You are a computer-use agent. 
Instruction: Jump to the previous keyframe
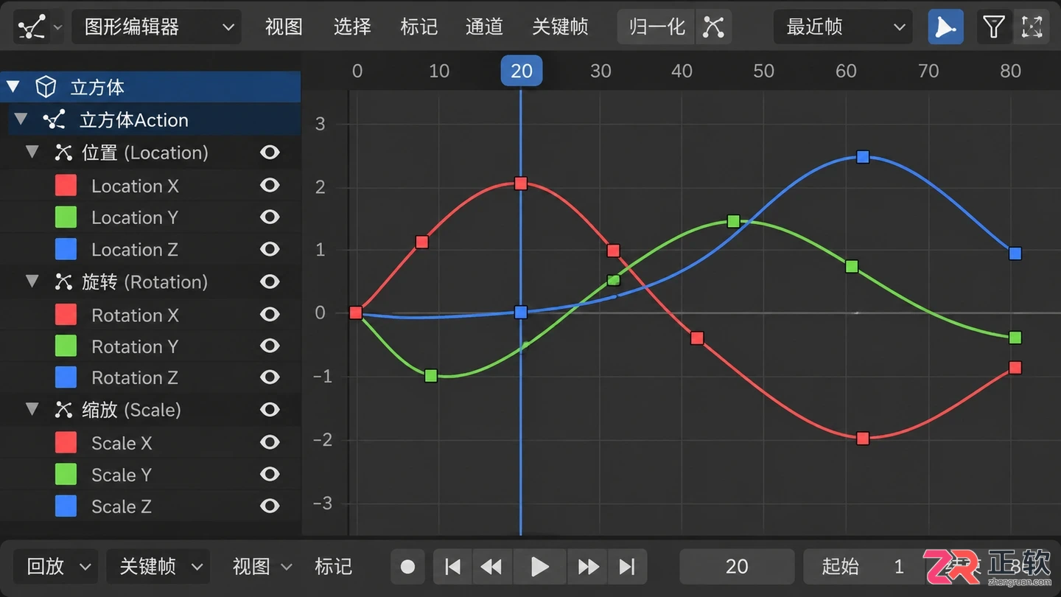[x=491, y=566]
